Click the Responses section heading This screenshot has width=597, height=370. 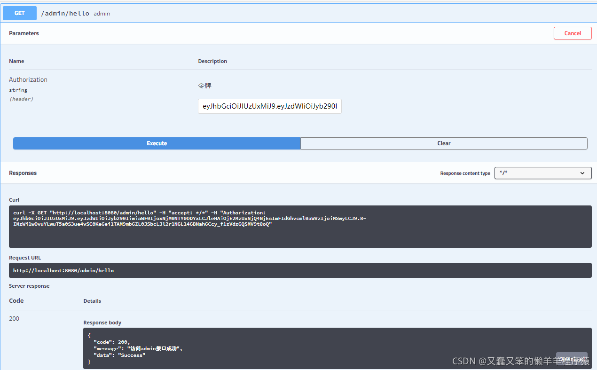click(23, 173)
